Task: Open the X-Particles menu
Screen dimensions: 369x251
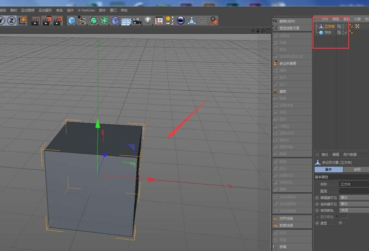Action: pyautogui.click(x=86, y=10)
